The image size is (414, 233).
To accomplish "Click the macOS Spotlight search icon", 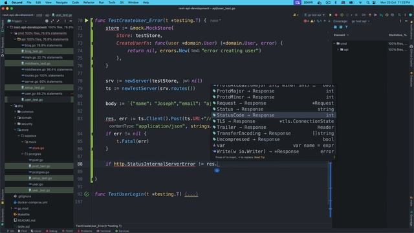I will pos(367,3).
